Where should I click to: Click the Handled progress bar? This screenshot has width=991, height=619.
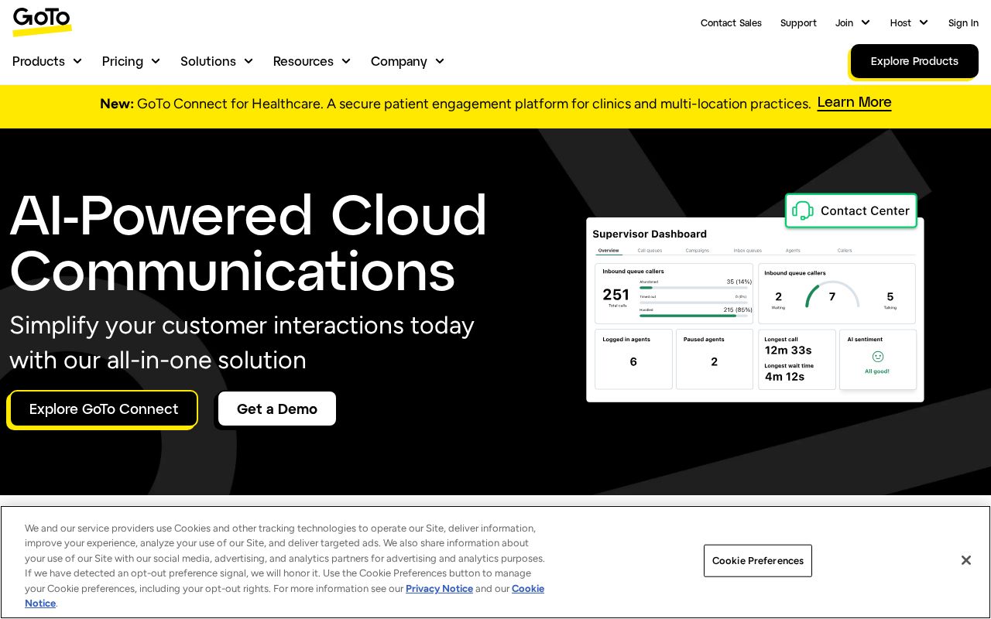694,316
